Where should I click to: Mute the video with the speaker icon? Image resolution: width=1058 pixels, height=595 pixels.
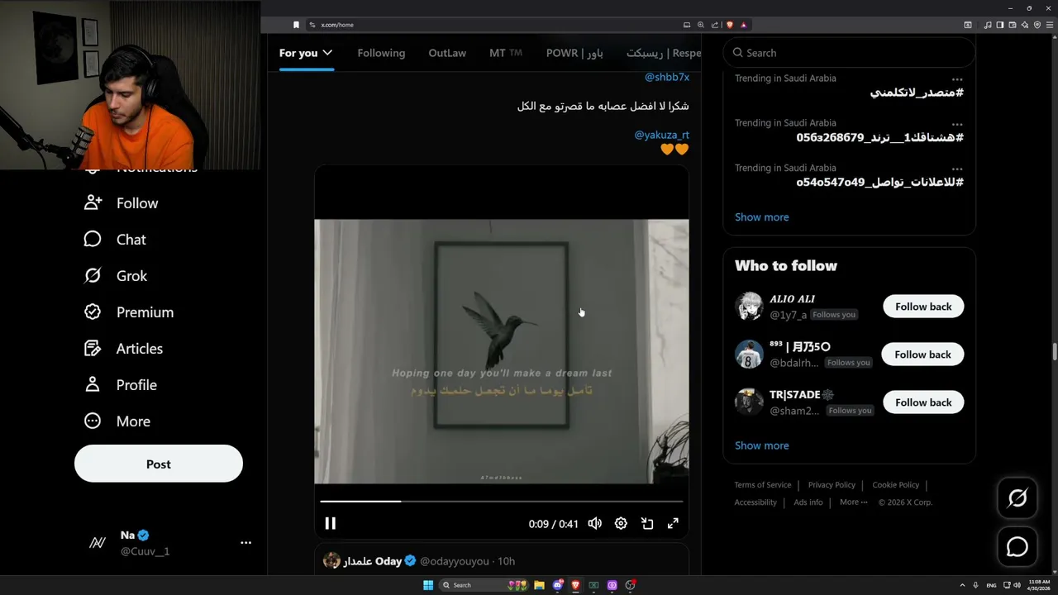coord(594,523)
